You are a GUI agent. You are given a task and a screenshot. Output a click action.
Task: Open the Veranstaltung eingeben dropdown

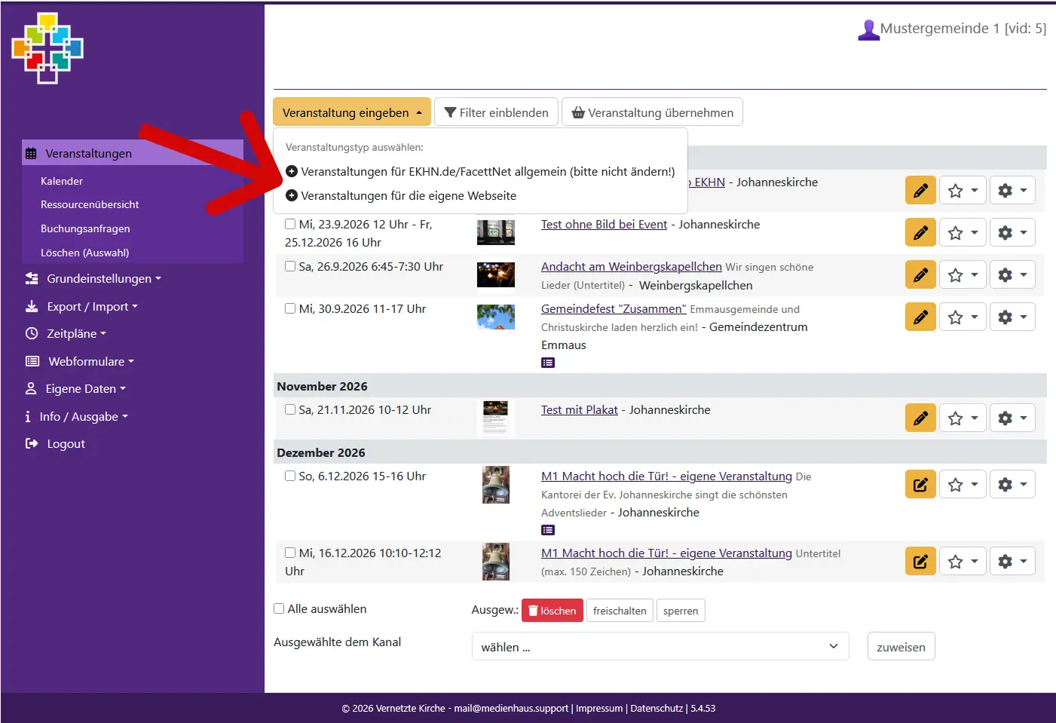click(352, 112)
